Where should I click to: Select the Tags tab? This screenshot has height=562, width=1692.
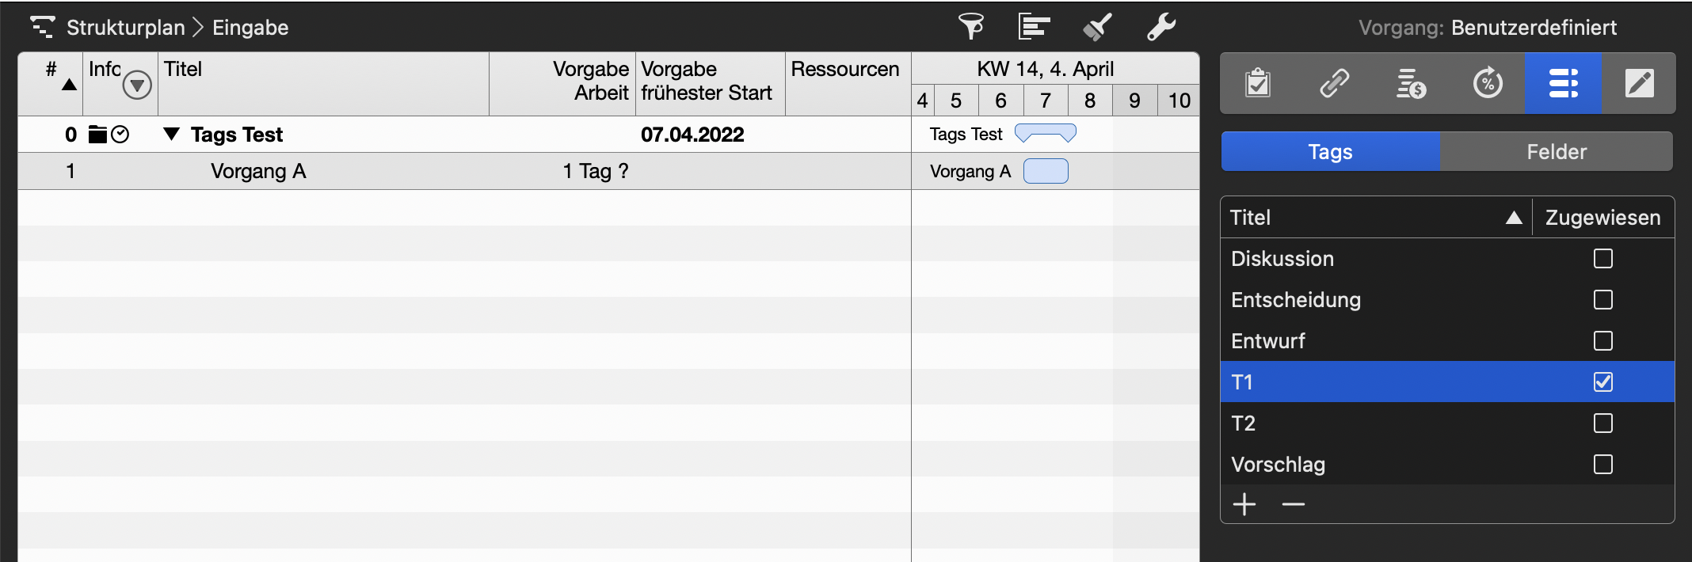1330,152
